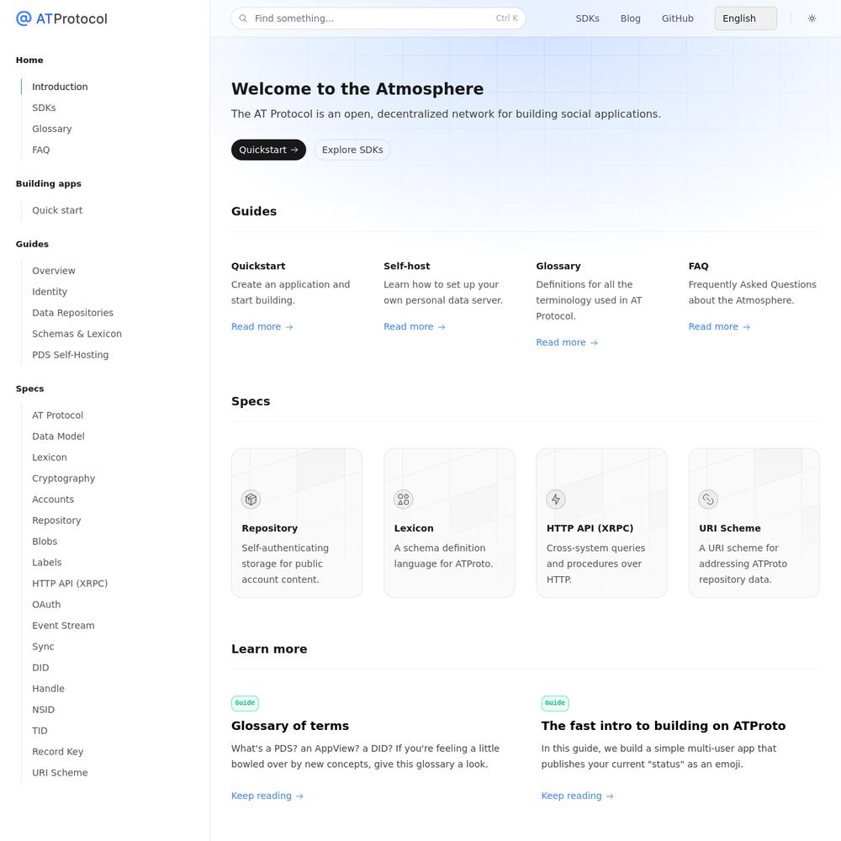Open AT Protocol spec in the sidebar
The image size is (841, 841).
[x=57, y=415]
